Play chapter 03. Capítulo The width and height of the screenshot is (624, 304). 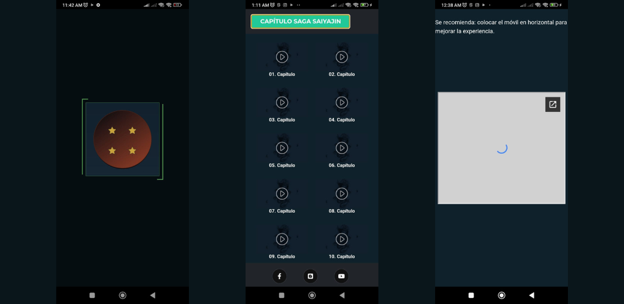pyautogui.click(x=282, y=103)
